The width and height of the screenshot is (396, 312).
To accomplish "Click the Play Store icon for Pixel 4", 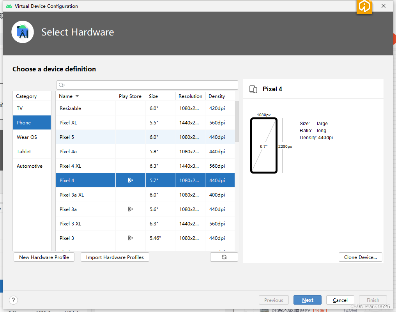I will tap(131, 180).
